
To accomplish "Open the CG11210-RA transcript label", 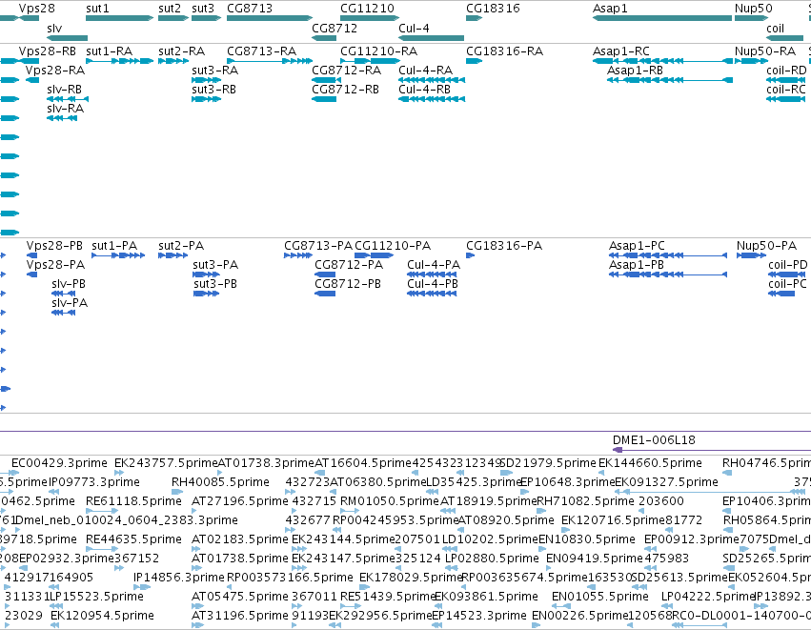I will pos(378,51).
